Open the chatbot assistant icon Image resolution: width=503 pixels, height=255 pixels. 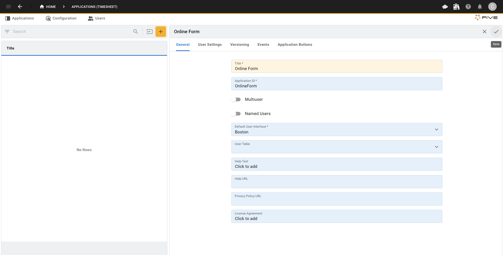pos(445,7)
